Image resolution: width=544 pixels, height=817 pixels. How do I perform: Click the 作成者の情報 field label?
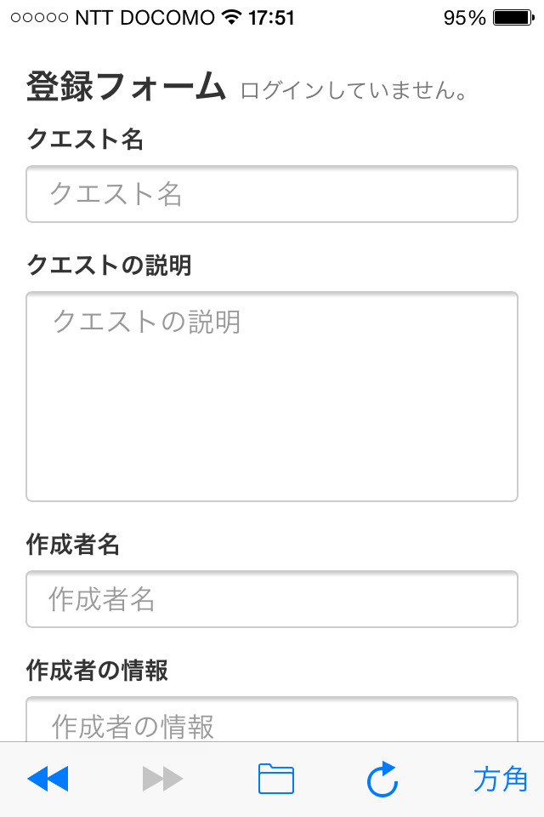98,670
